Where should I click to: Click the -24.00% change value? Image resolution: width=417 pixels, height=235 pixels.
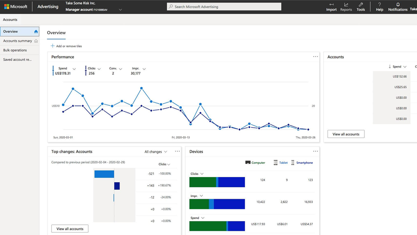tap(165, 197)
